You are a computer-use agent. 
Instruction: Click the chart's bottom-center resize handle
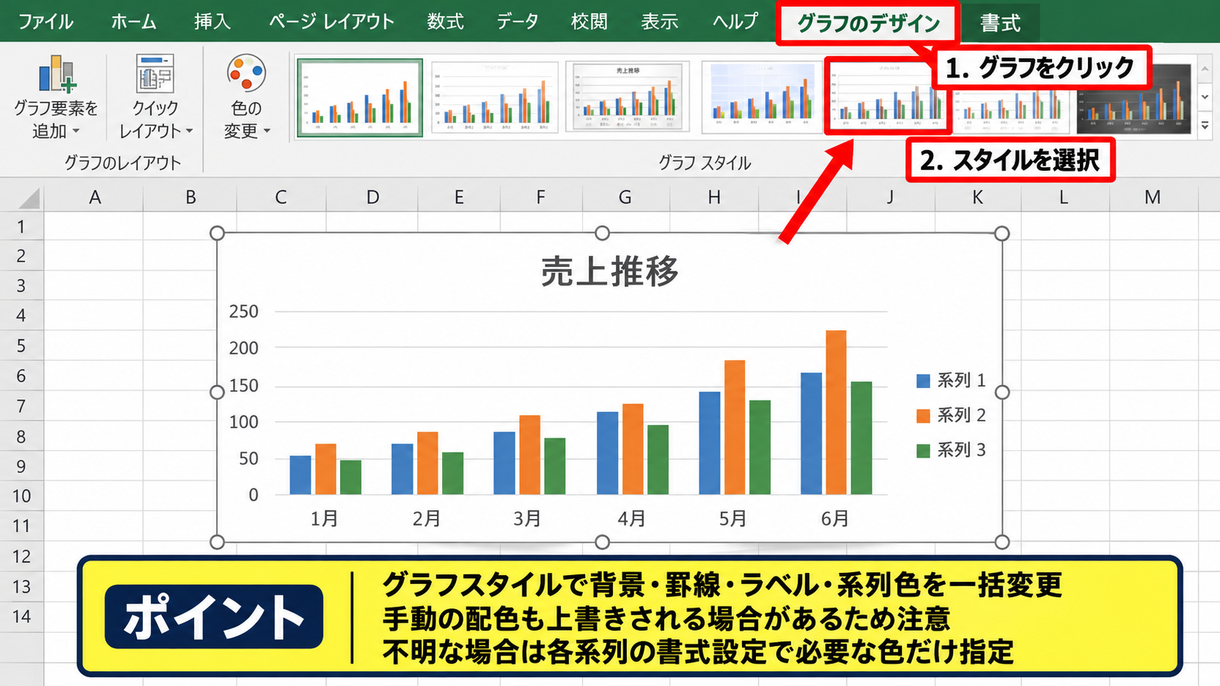click(x=602, y=542)
